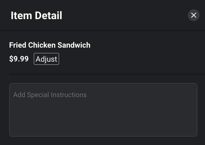The height and width of the screenshot is (145, 205).
Task: Place cursor in Add Special Instructions box
Action: tap(103, 110)
